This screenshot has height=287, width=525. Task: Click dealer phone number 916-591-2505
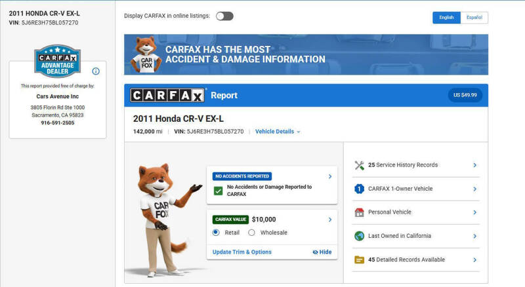tap(58, 123)
